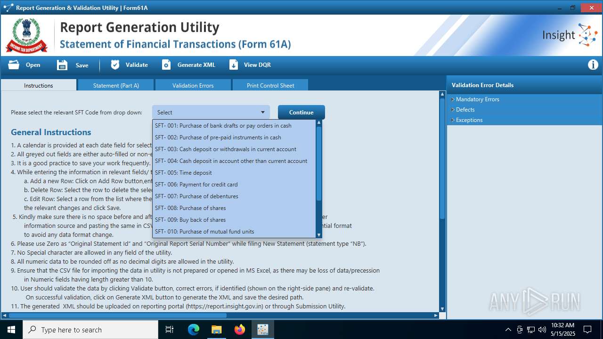The height and width of the screenshot is (339, 603).
Task: Click the dropdown list scroll-down arrow
Action: point(319,234)
